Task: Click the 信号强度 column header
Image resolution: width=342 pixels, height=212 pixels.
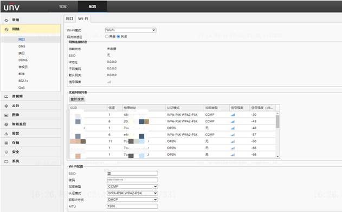Action: 240,108
